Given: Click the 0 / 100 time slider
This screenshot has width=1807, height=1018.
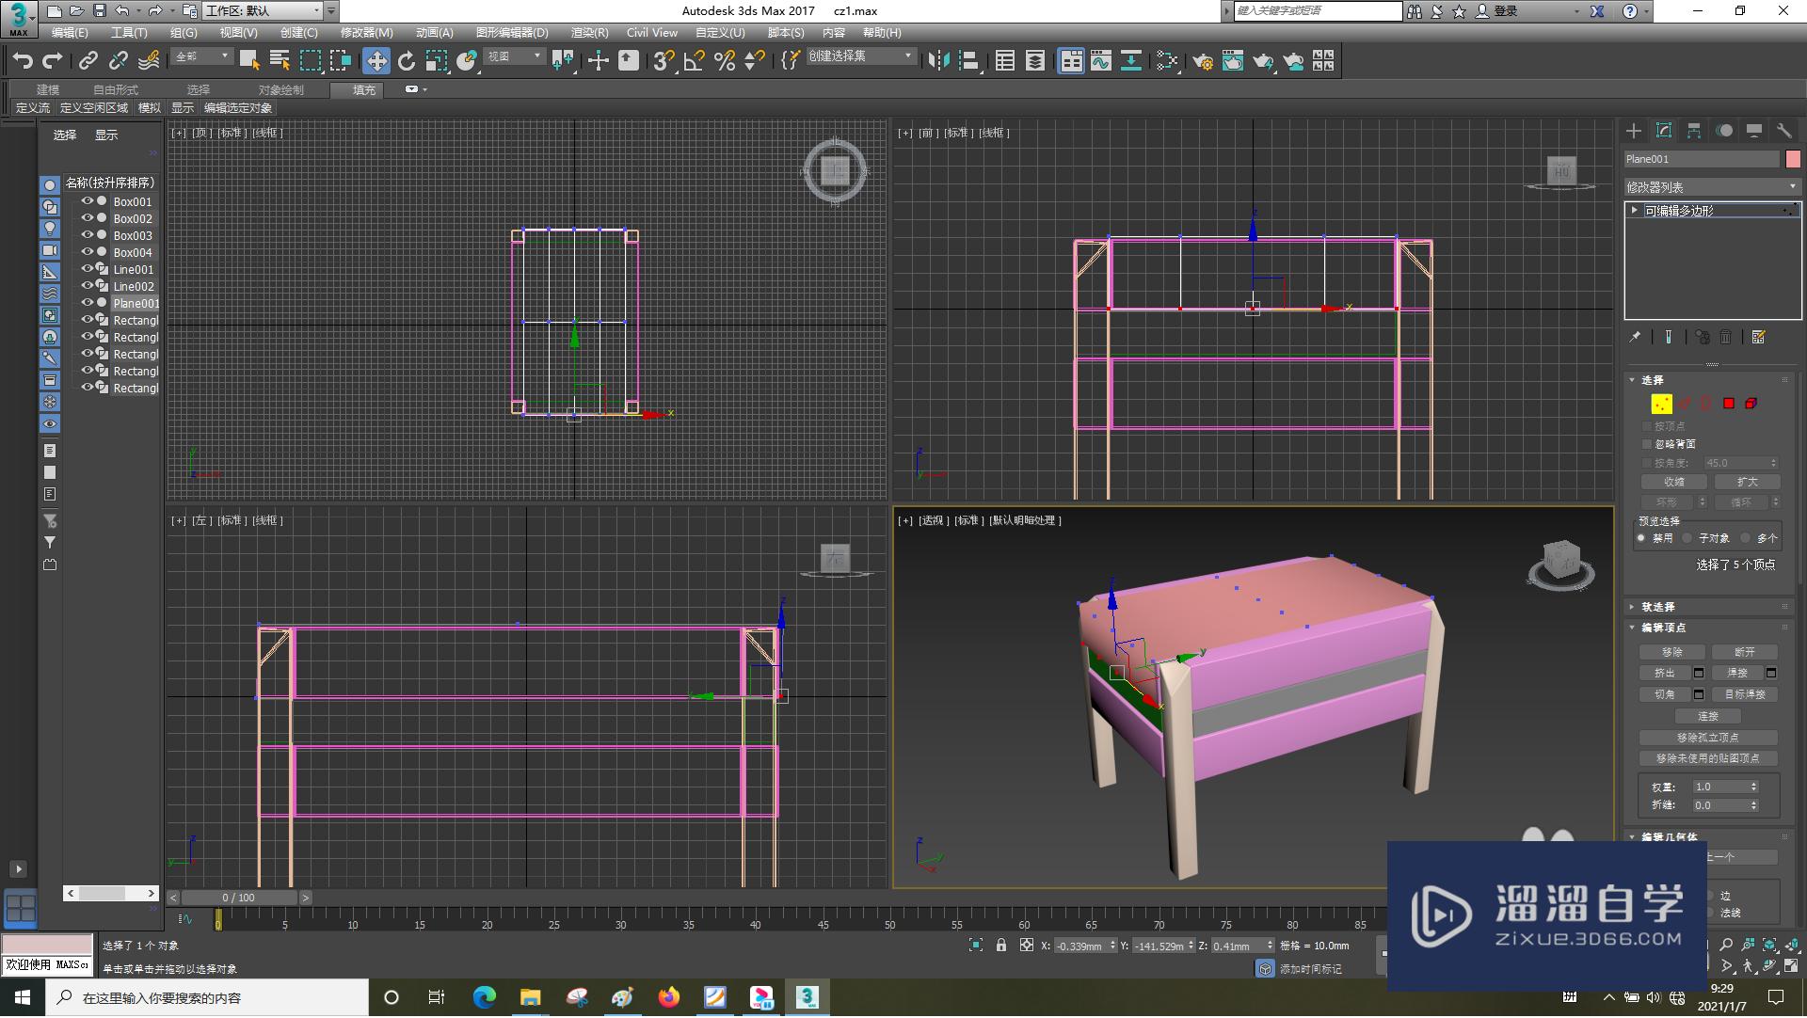Looking at the screenshot, I should pyautogui.click(x=238, y=899).
